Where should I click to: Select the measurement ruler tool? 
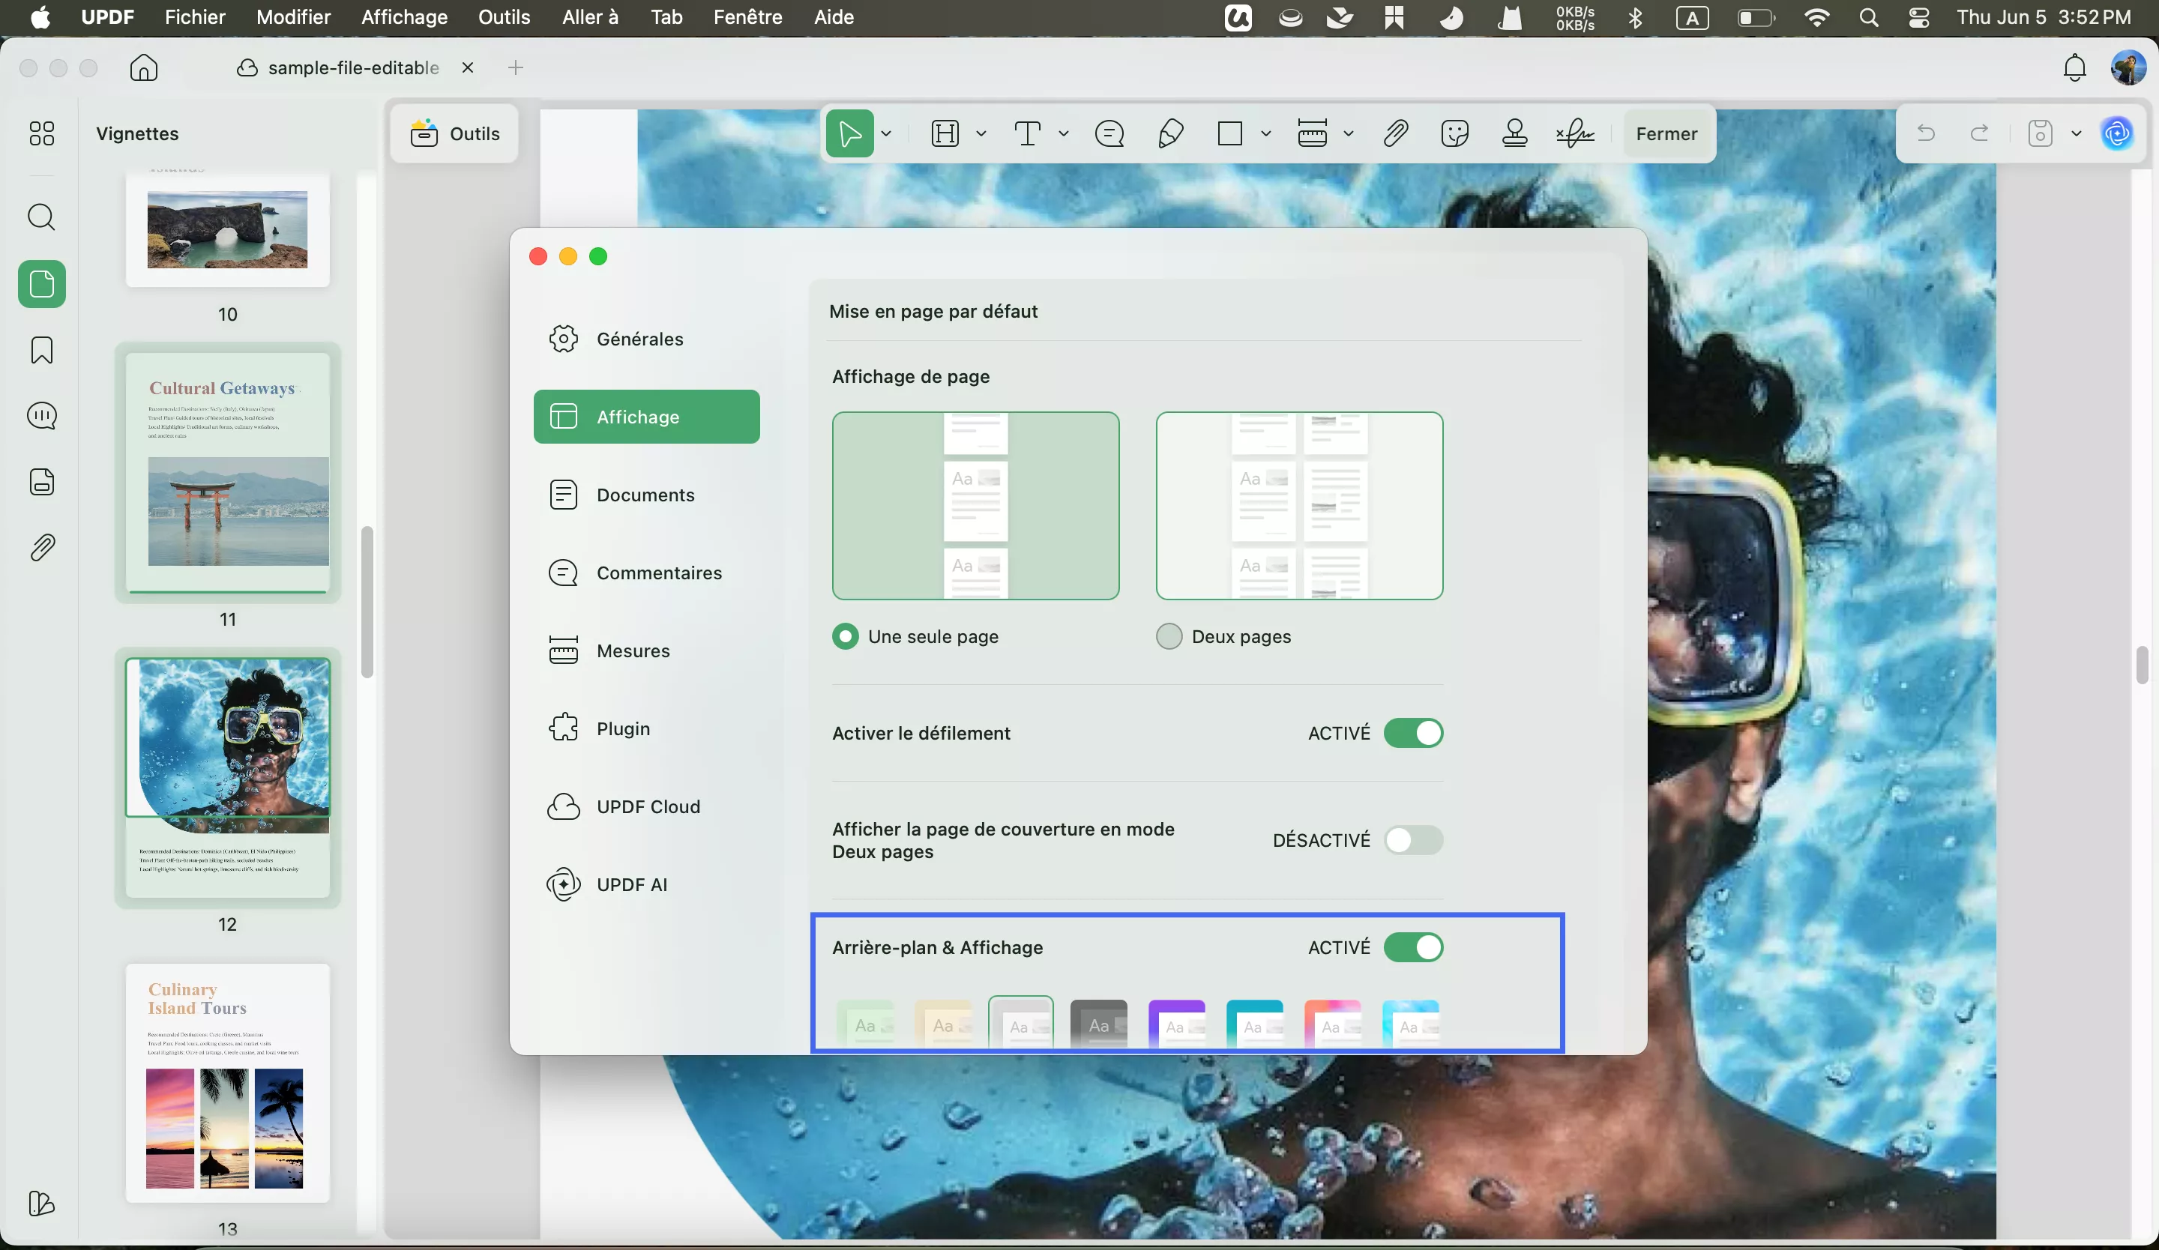click(1312, 133)
